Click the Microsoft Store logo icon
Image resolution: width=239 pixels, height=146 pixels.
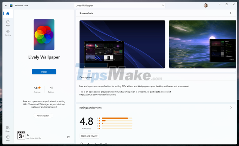(x=11, y=6)
